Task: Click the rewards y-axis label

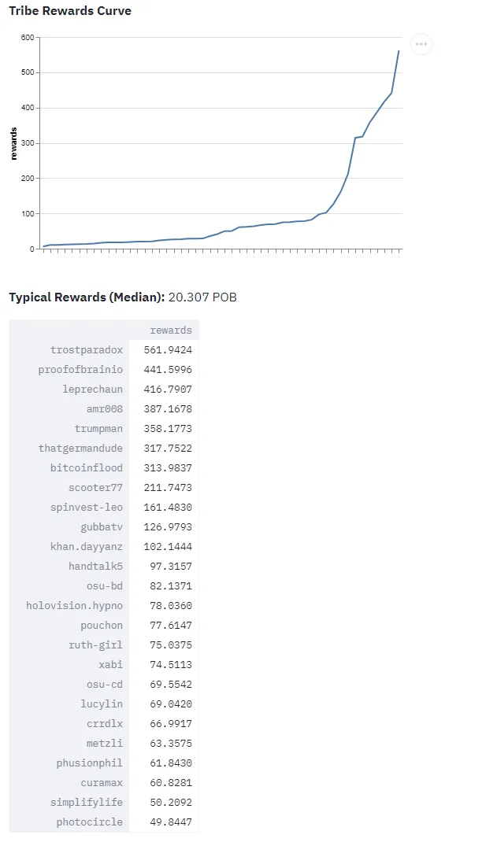Action: [x=14, y=143]
